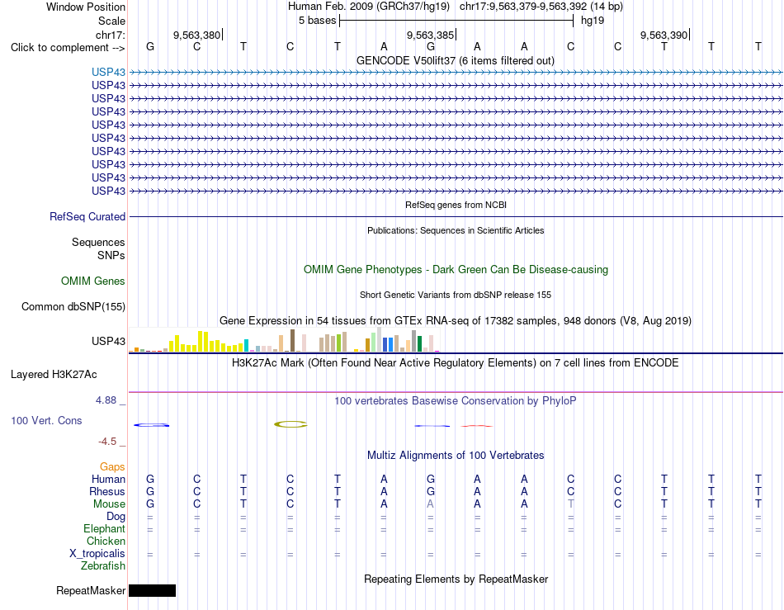Click USP43 label beside the expression bar chart
The width and height of the screenshot is (784, 610).
click(x=108, y=341)
